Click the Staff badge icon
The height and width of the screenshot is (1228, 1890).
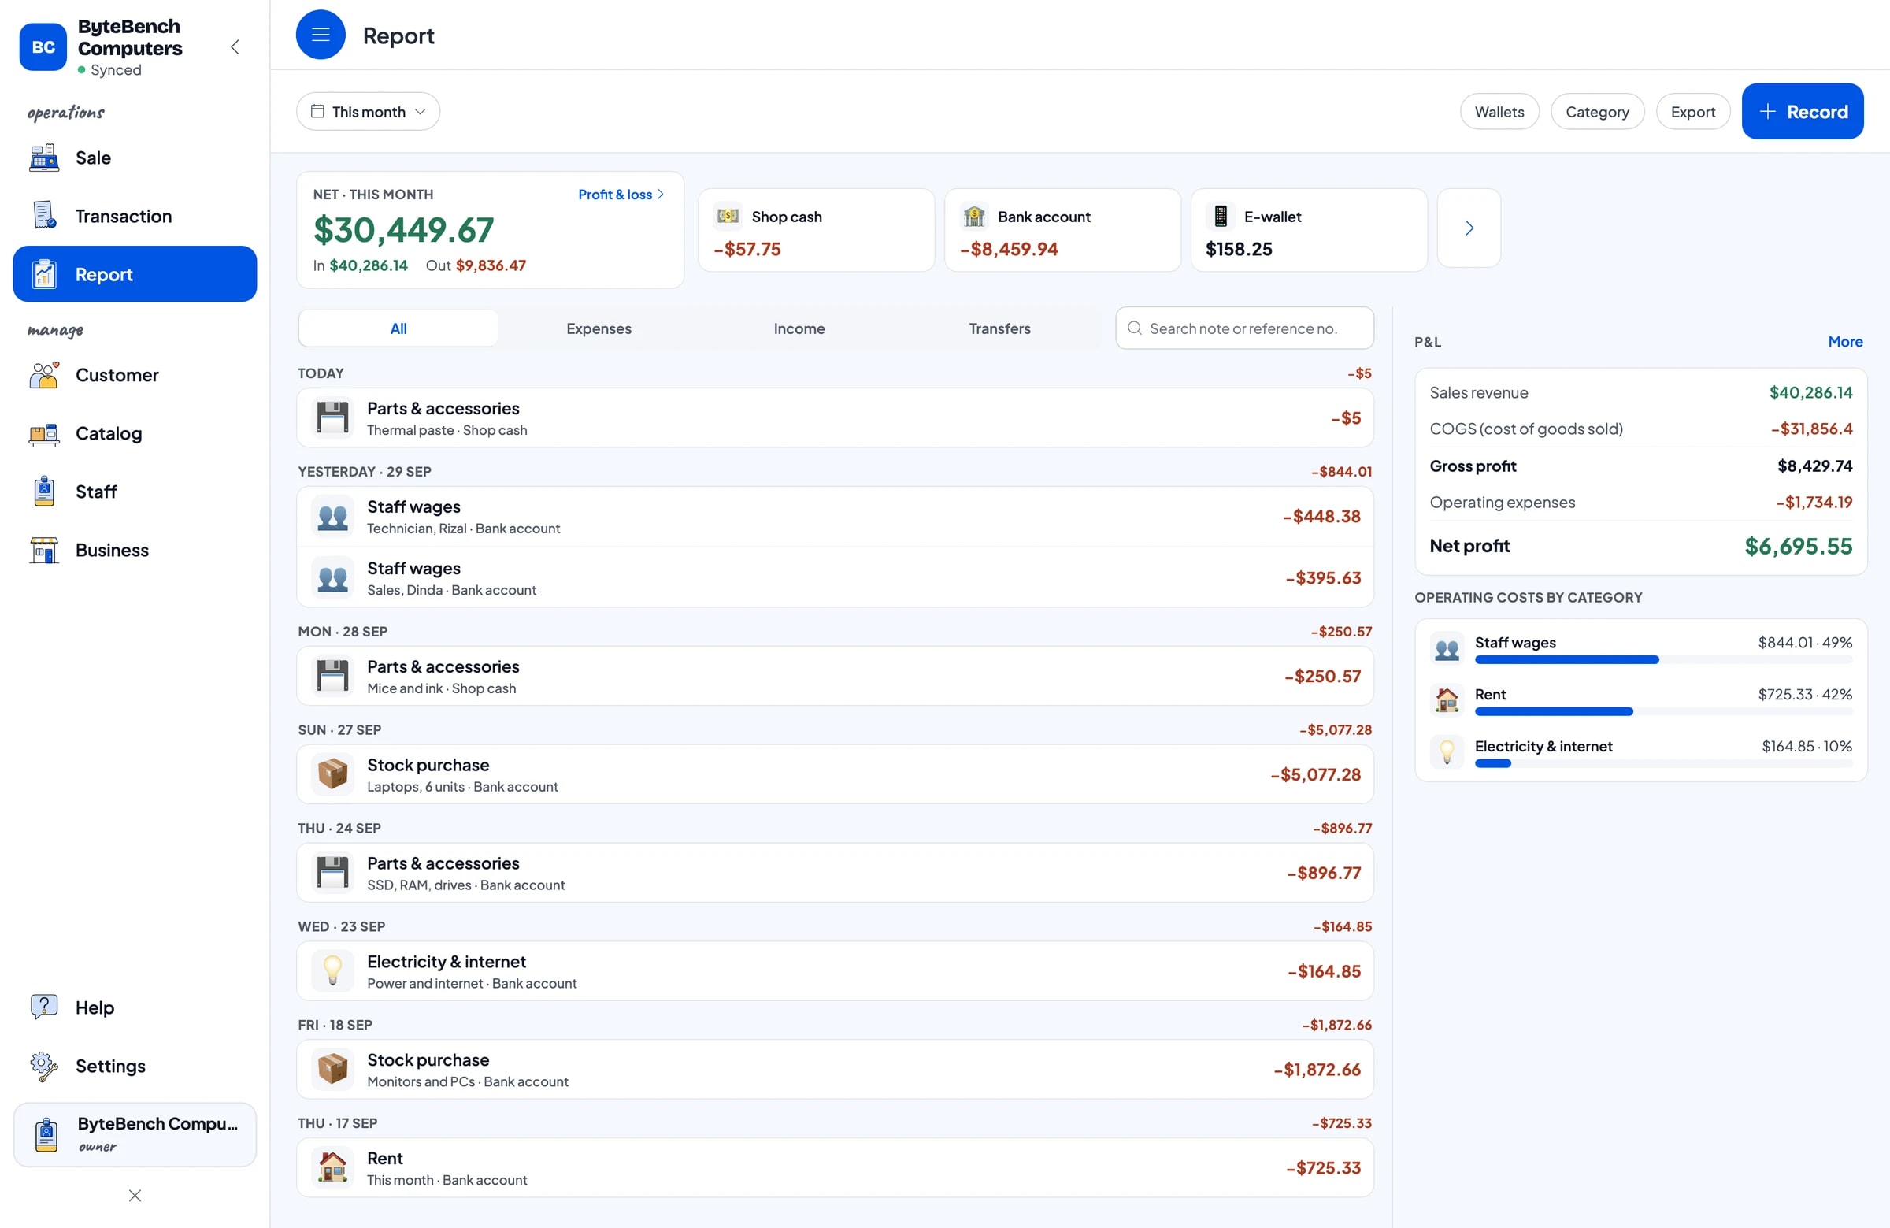[x=43, y=492]
